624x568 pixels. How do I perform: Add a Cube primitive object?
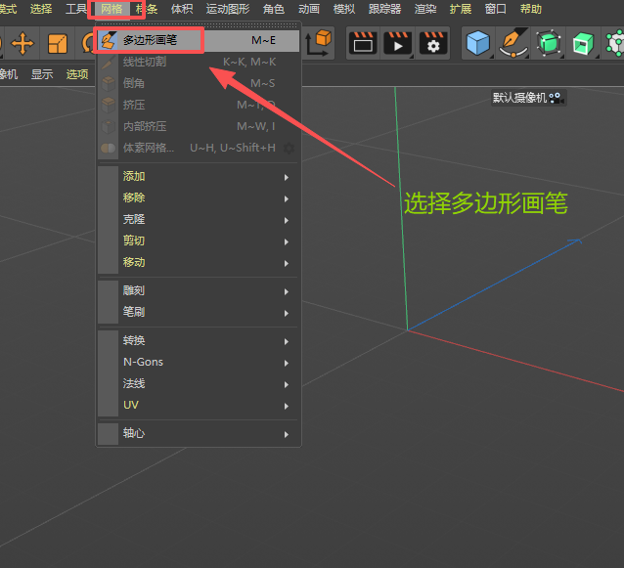pyautogui.click(x=477, y=43)
